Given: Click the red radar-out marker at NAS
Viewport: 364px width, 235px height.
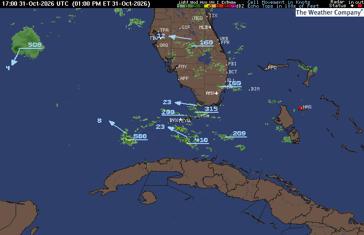Looking at the screenshot, I should (300, 108).
